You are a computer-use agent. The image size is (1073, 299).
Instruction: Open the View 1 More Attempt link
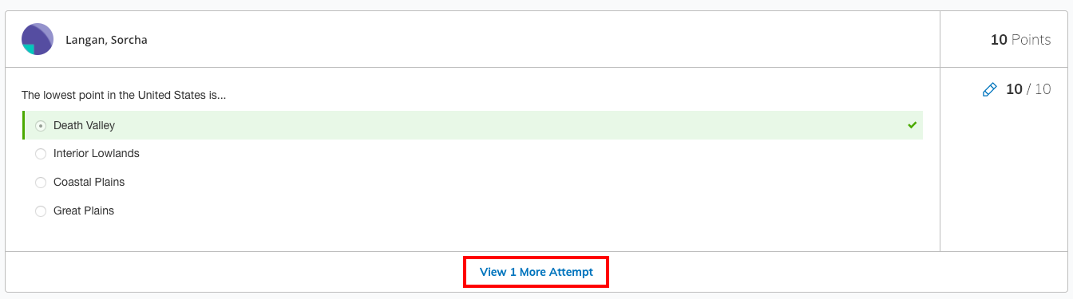(536, 272)
